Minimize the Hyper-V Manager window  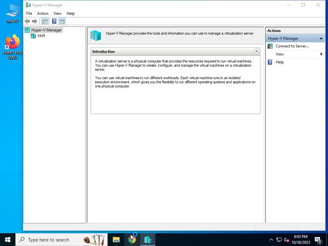289,5
